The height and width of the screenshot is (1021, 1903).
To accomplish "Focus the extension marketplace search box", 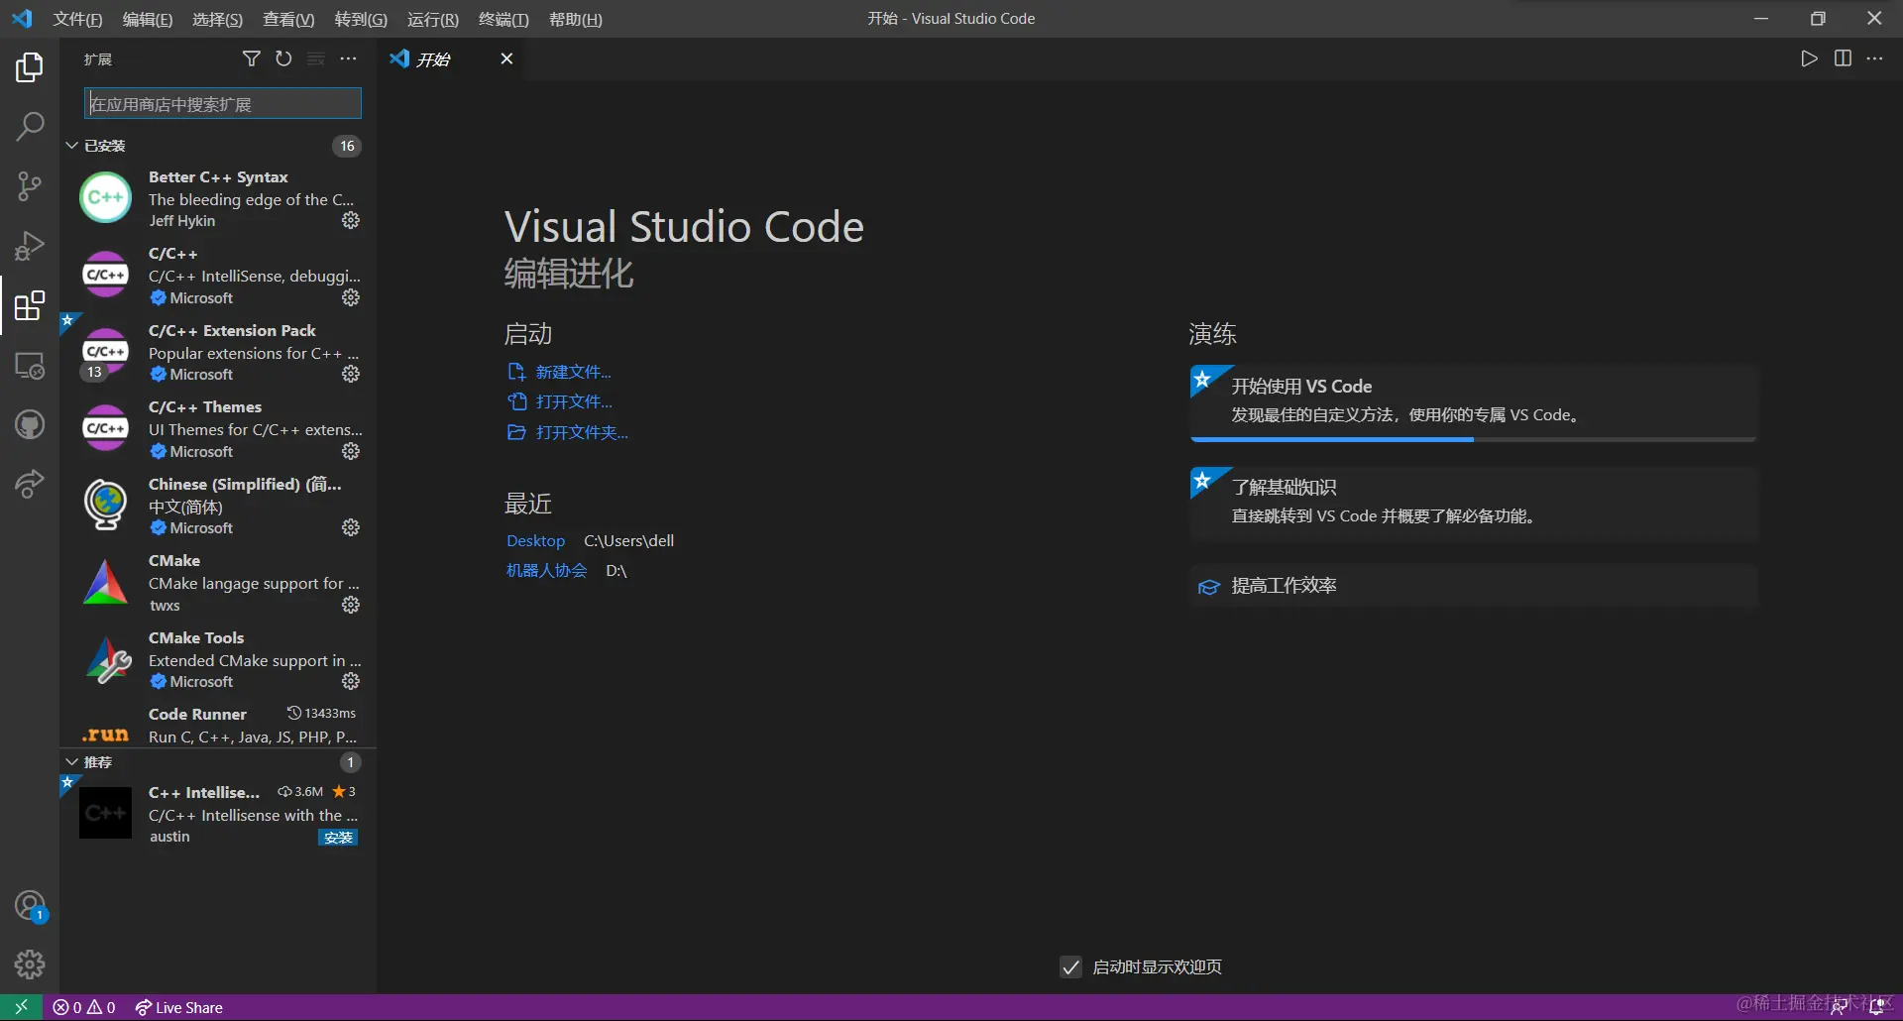I will pyautogui.click(x=223, y=104).
